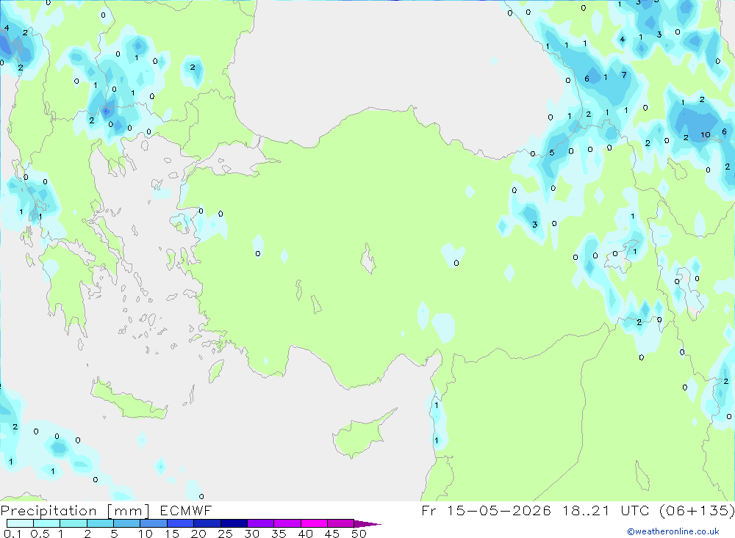Click the legend label '0.5'
Image resolution: width=735 pixels, height=538 pixels.
[x=40, y=534]
